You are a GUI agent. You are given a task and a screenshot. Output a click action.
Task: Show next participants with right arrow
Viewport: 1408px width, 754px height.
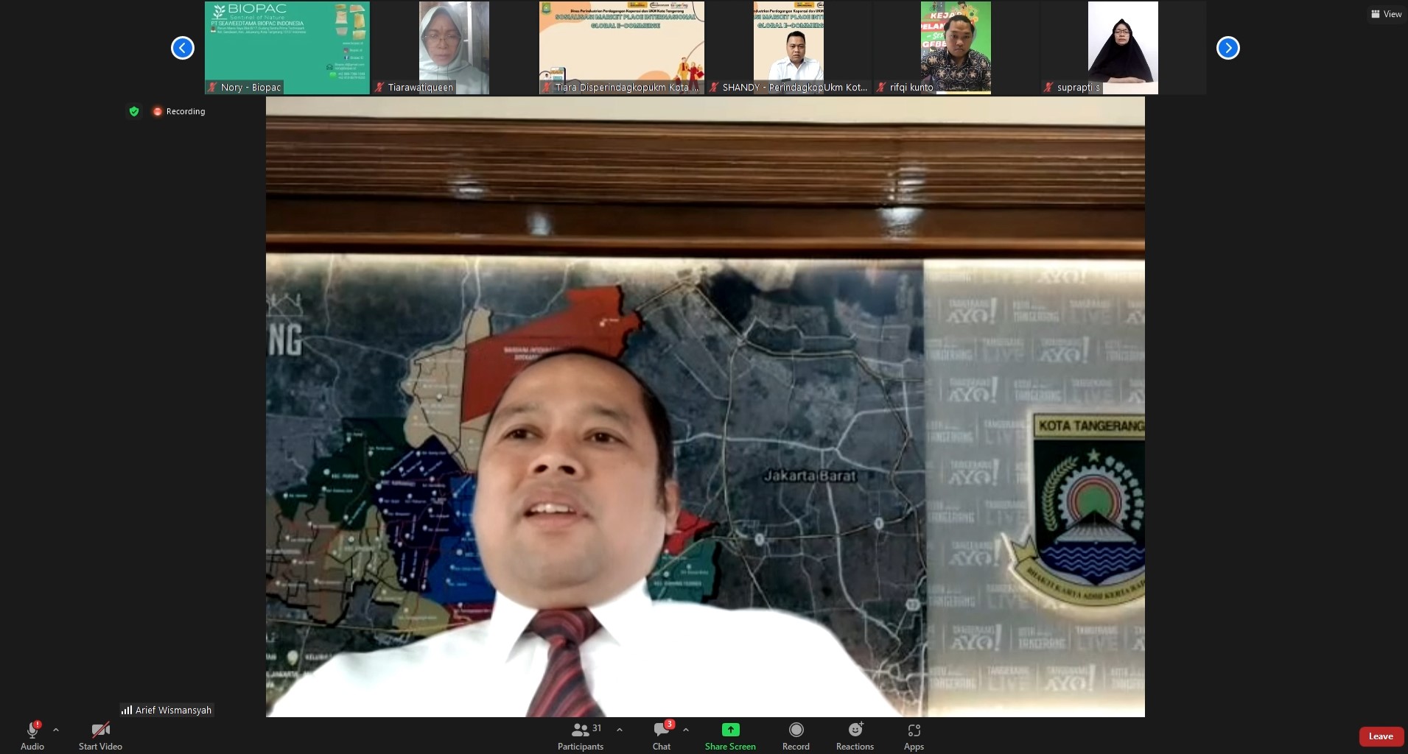click(1227, 48)
